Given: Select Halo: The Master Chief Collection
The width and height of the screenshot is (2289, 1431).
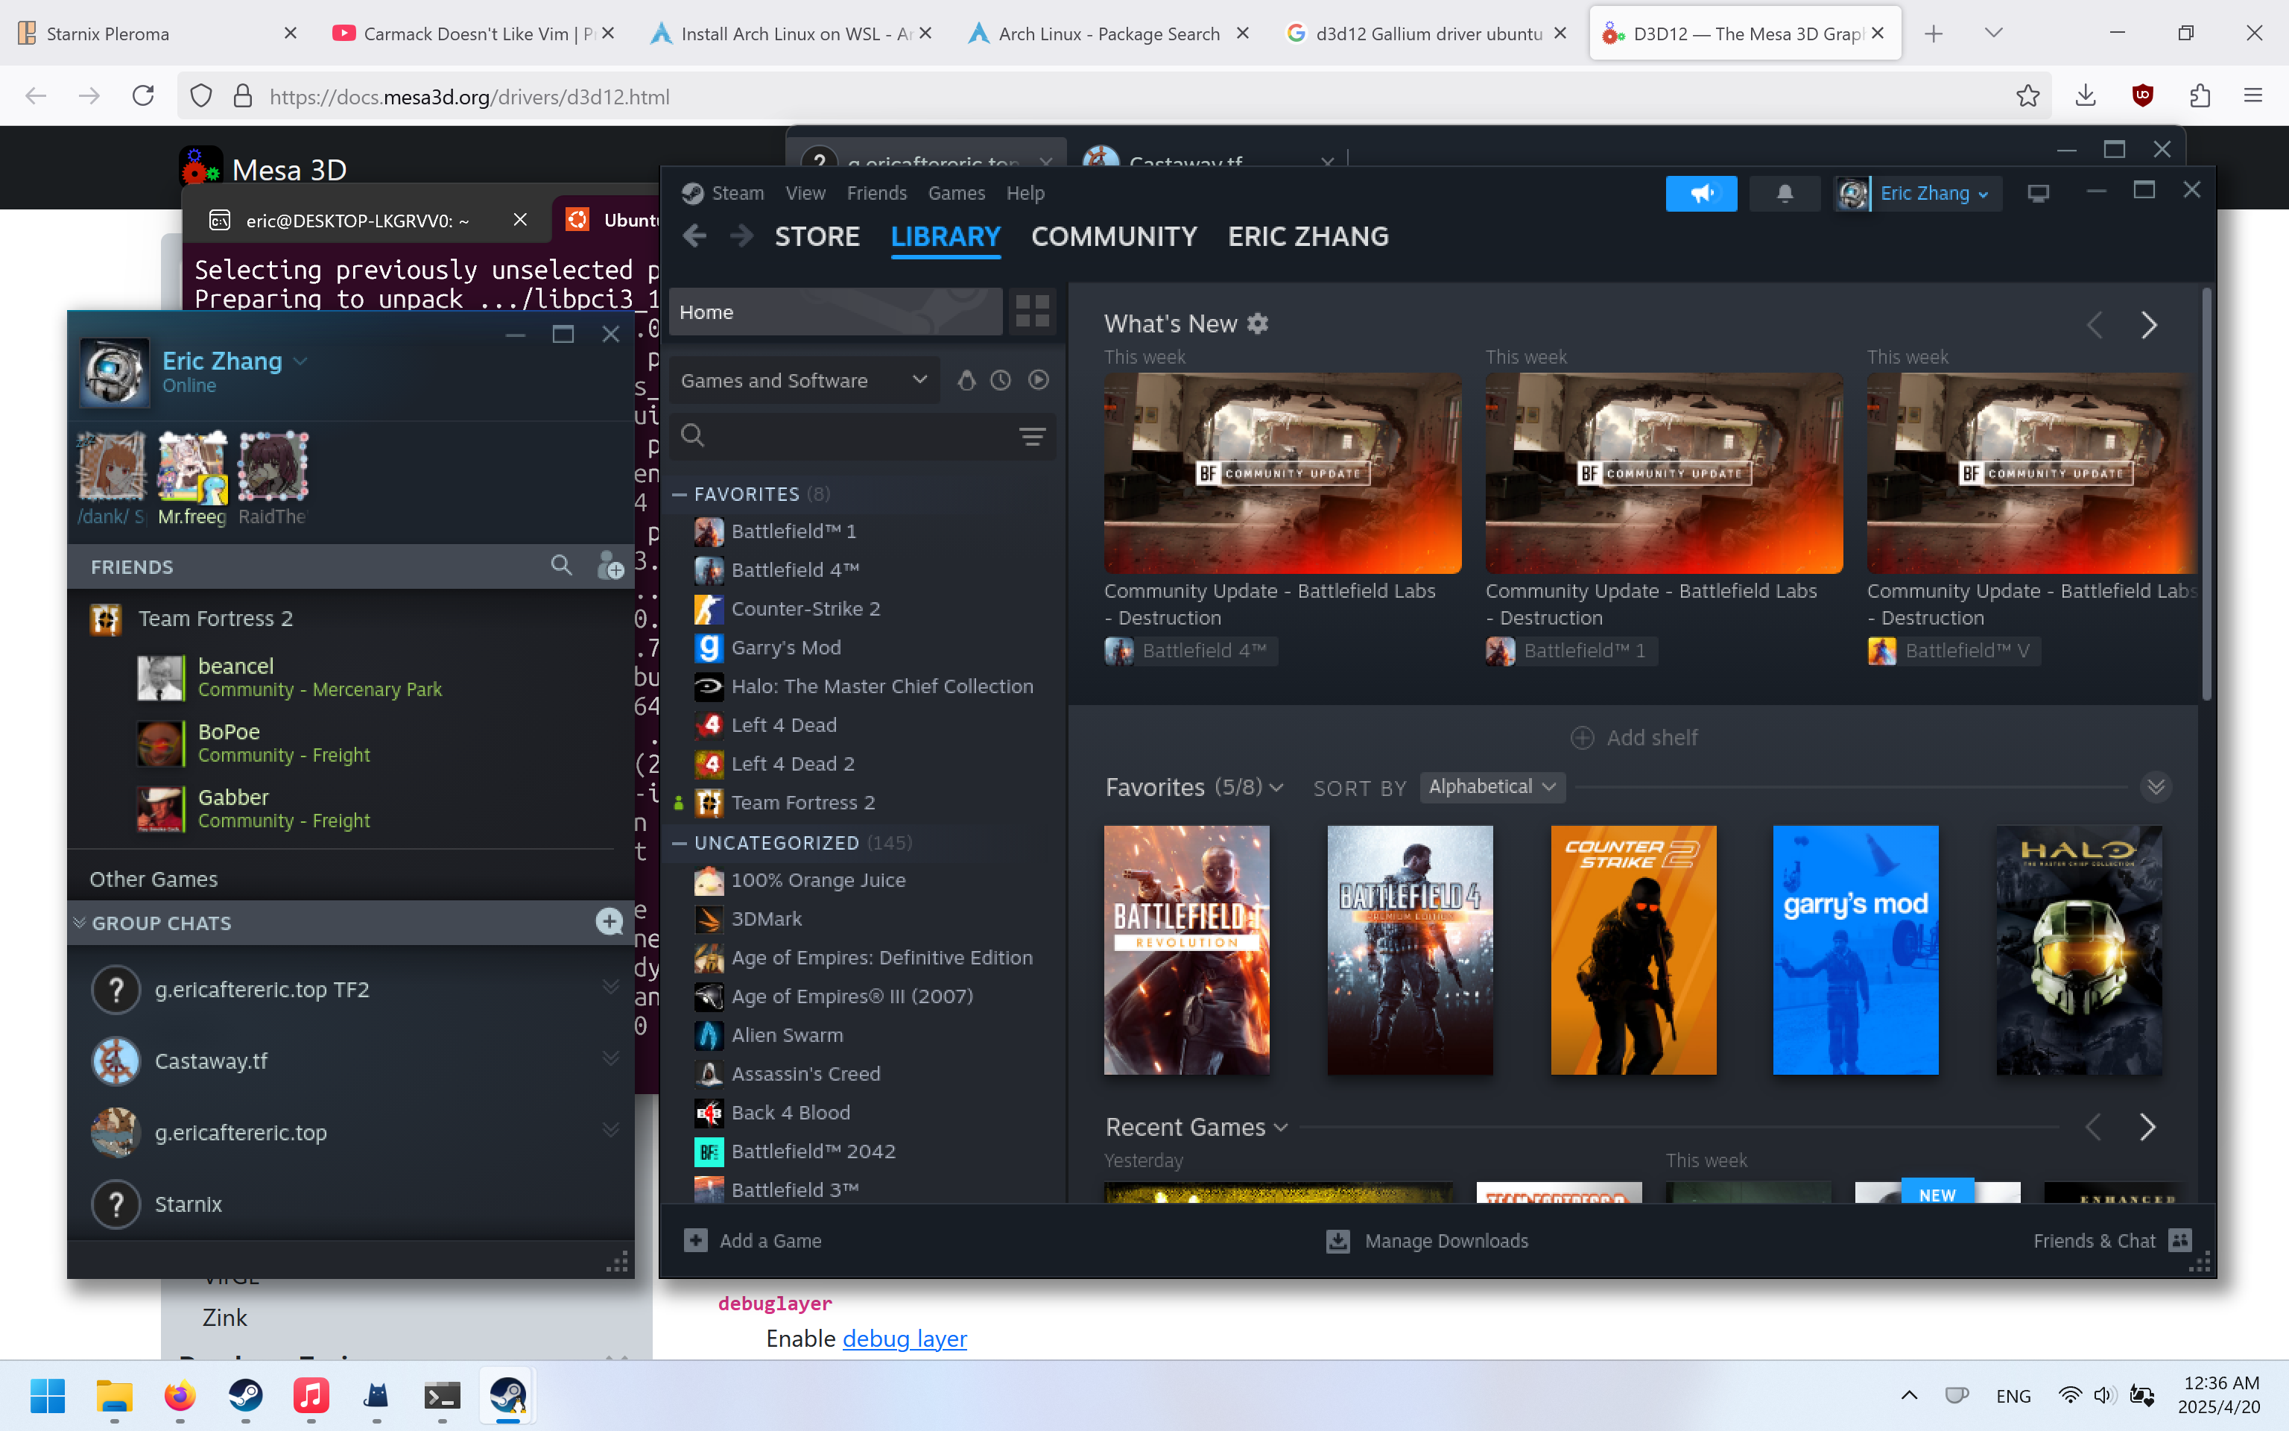Looking at the screenshot, I should click(x=881, y=686).
